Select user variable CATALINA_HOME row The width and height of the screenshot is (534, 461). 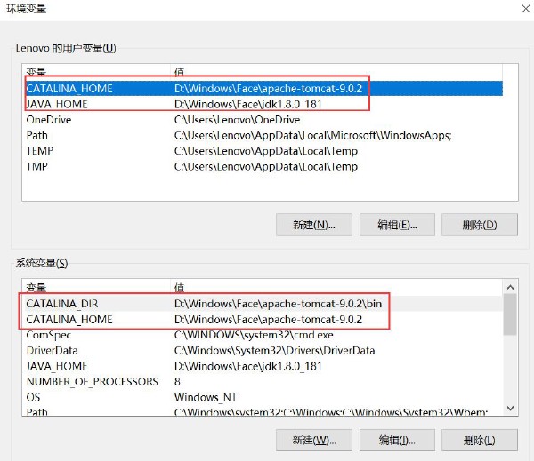263,89
